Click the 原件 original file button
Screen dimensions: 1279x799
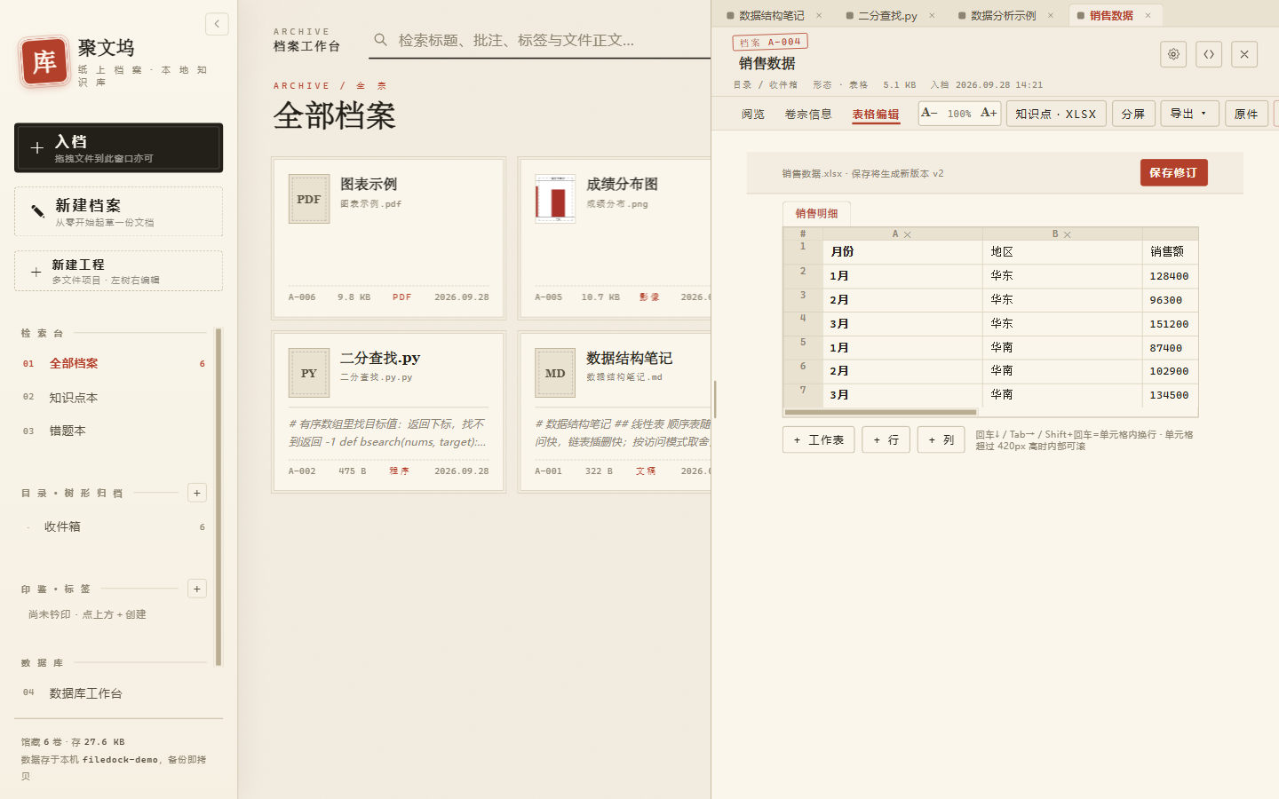(x=1246, y=114)
